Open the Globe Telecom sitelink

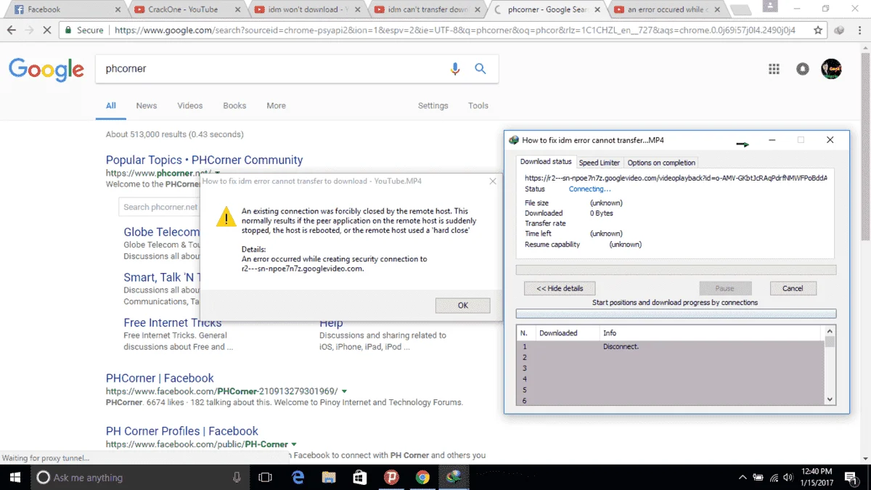[x=162, y=232]
